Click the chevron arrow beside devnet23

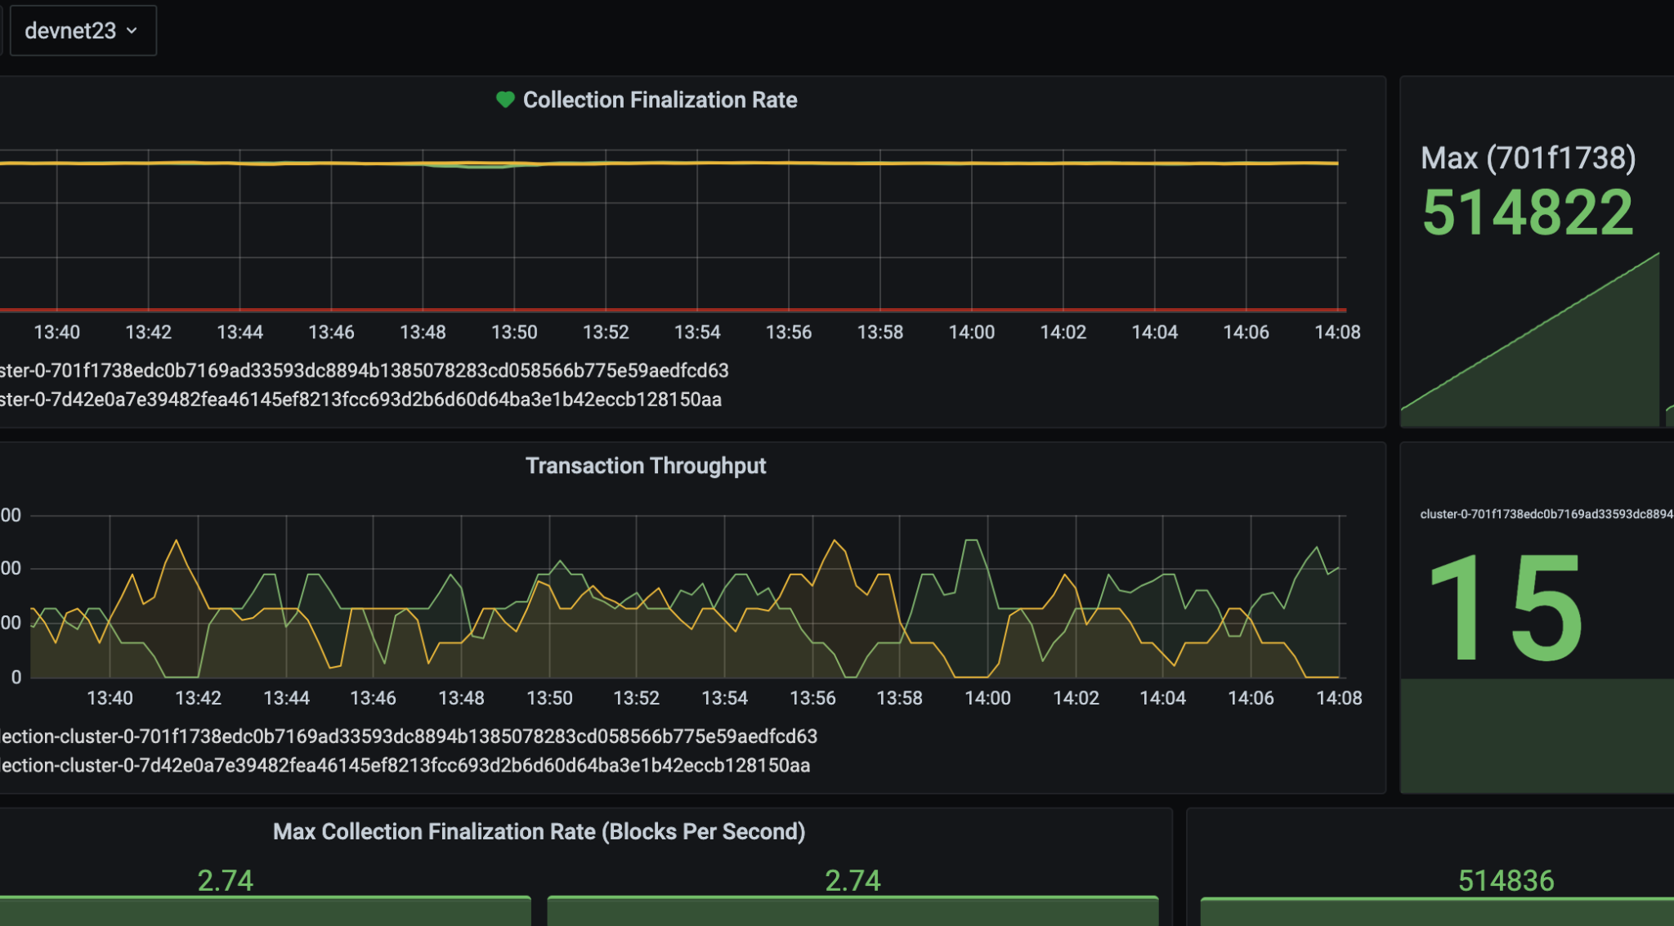coord(132,31)
